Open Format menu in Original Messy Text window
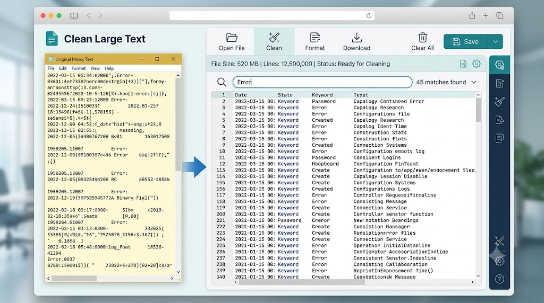 (79, 68)
